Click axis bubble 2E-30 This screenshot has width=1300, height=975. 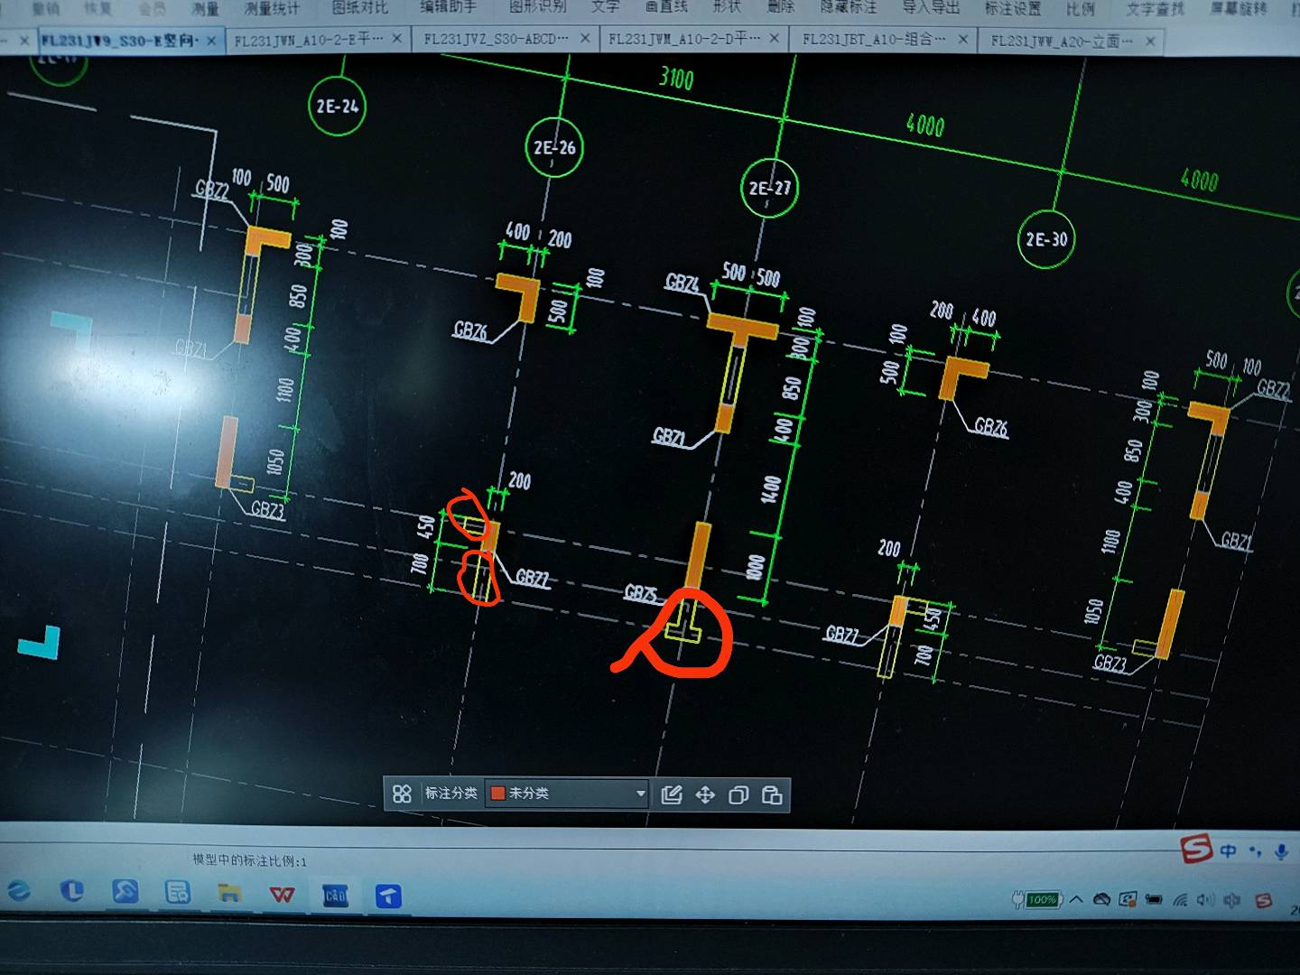pyautogui.click(x=1046, y=239)
